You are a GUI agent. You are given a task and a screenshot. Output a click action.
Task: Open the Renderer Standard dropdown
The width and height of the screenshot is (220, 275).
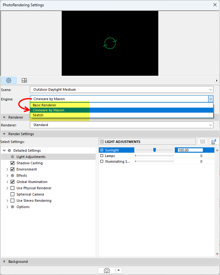click(122, 125)
